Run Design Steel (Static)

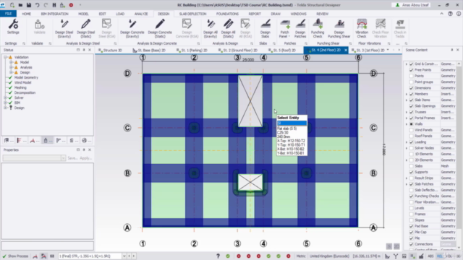click(x=85, y=29)
